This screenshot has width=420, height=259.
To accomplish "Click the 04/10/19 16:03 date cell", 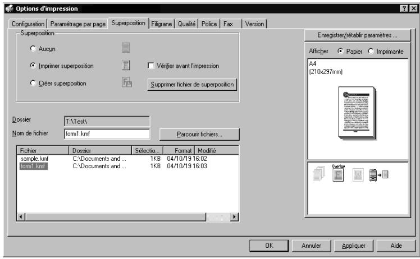I will pyautogui.click(x=187, y=166).
